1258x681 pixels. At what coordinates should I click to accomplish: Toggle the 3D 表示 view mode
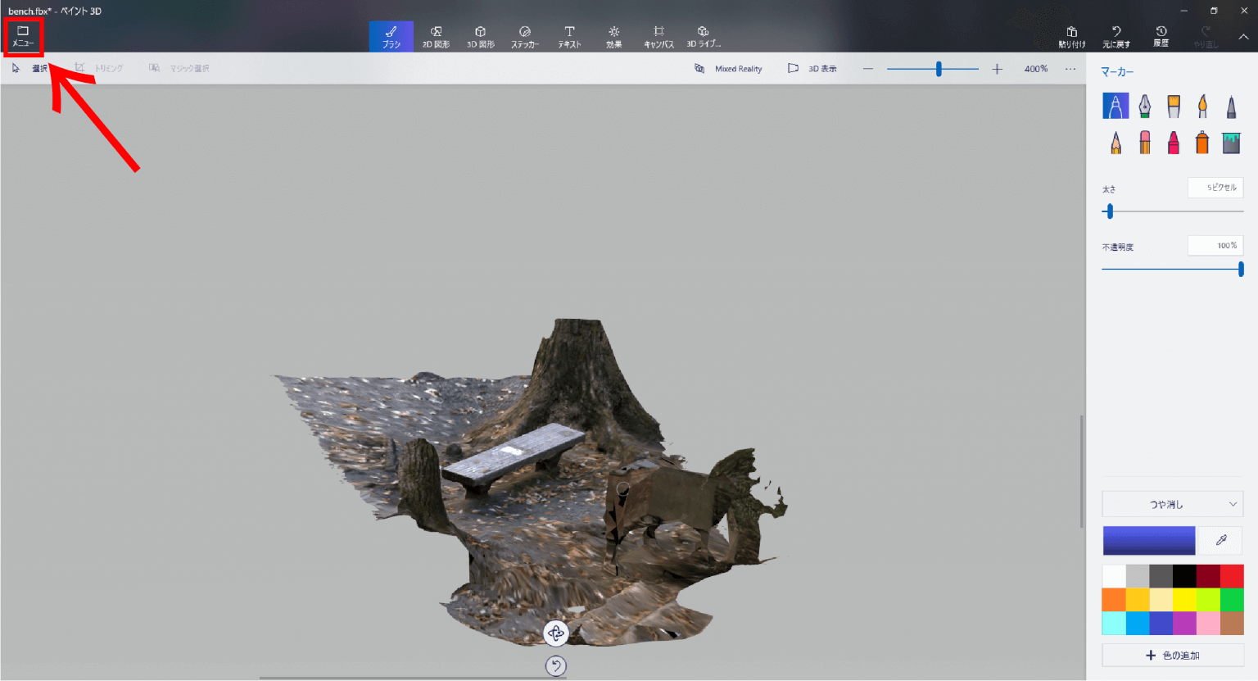(x=812, y=69)
